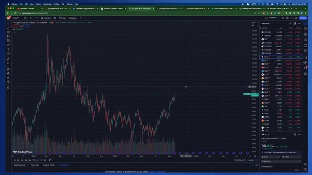Open the Unnamed layout dropdown
The image size is (312, 175).
(x=274, y=18)
